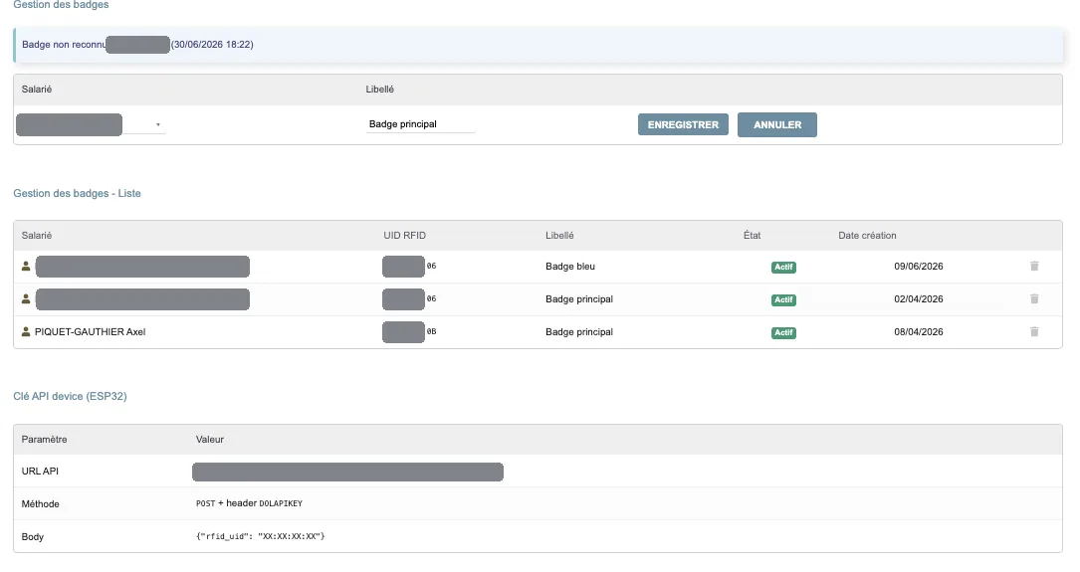The height and width of the screenshot is (572, 1080).
Task: Click Actif status badge in Badge bleu row
Action: coord(783,267)
